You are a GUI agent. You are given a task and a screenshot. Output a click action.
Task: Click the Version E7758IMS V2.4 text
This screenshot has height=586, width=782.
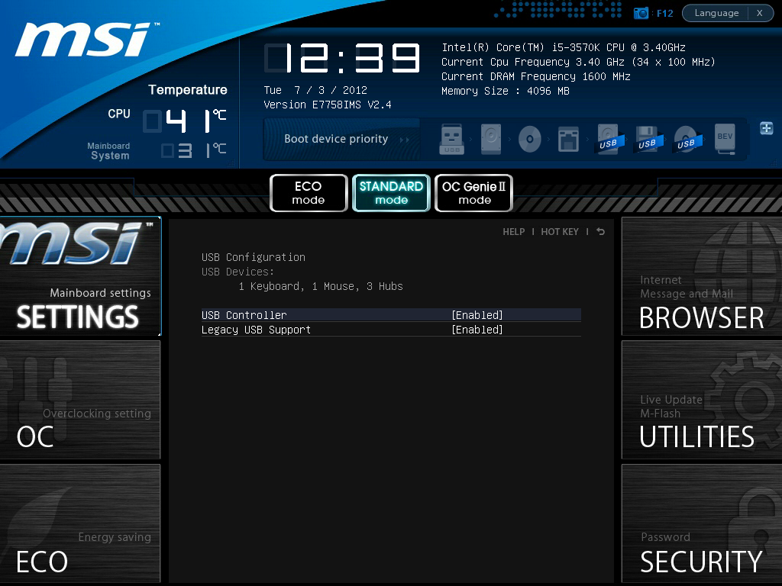[328, 105]
